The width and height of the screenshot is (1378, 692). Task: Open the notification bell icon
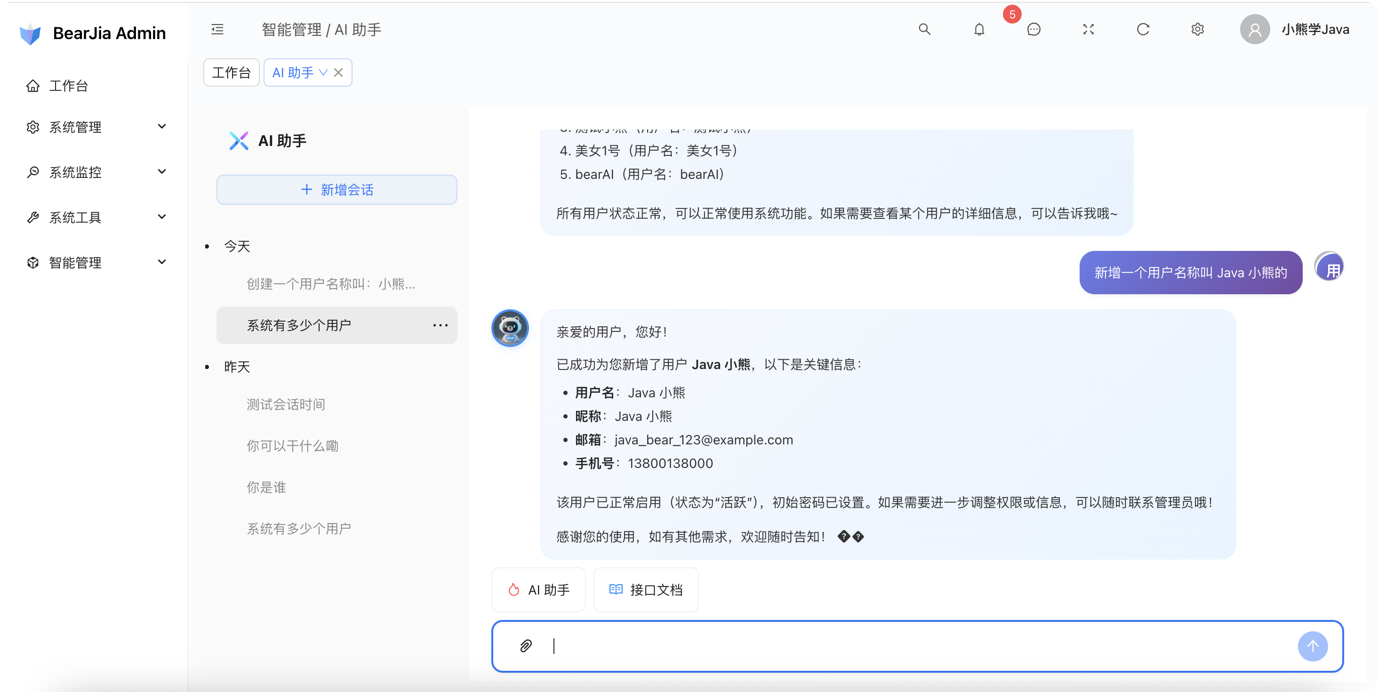(x=979, y=30)
